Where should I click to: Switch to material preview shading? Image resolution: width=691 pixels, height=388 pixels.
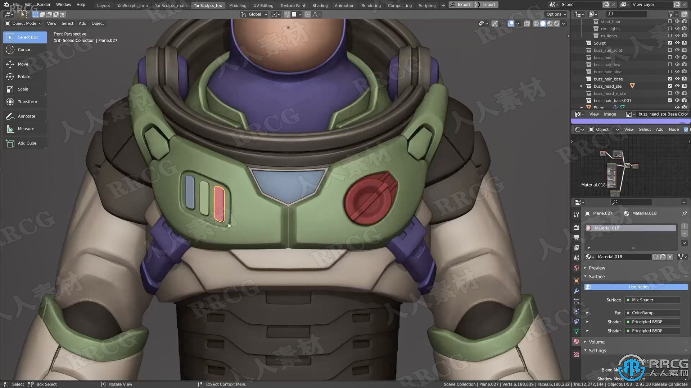coord(550,23)
